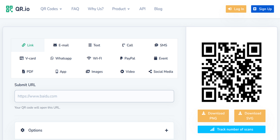Choose the Call QR type
The width and height of the screenshot is (280, 140).
click(x=128, y=45)
